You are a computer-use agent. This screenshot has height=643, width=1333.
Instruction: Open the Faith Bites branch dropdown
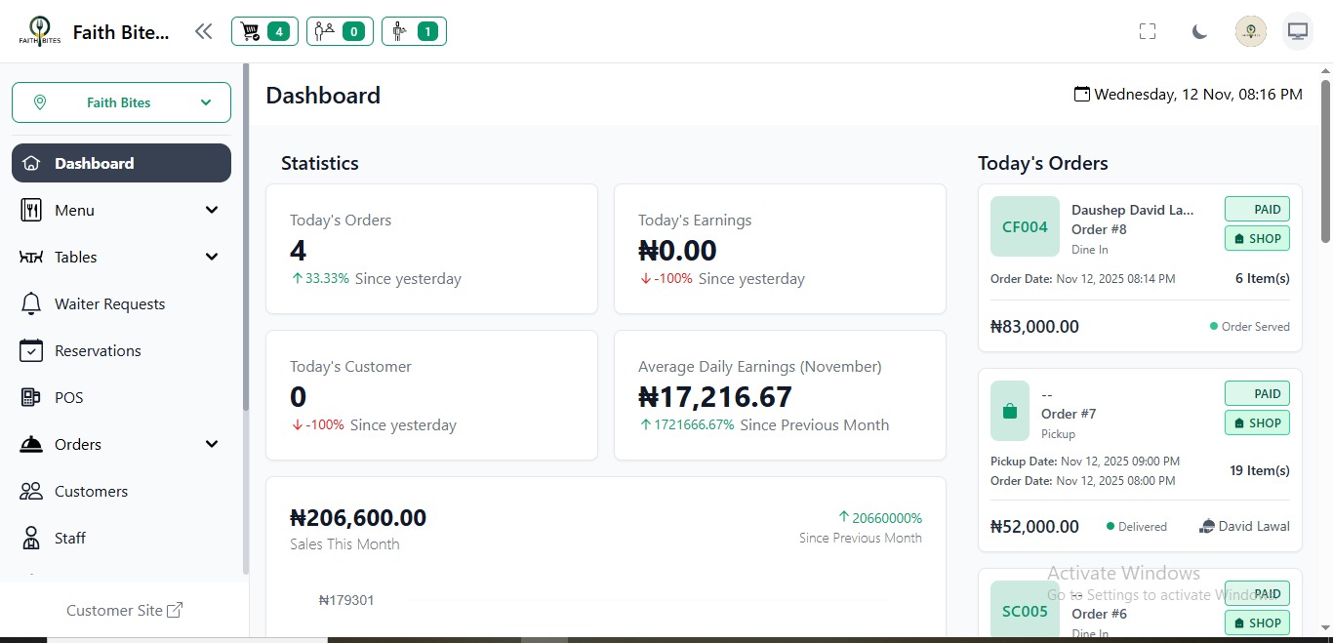[x=121, y=102]
